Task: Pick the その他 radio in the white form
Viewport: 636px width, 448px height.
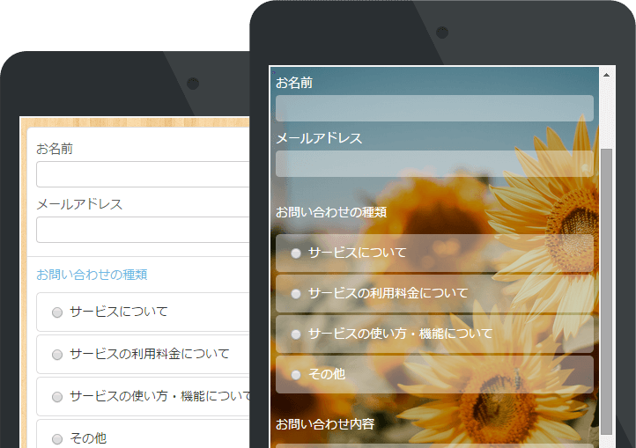Action: coord(57,437)
